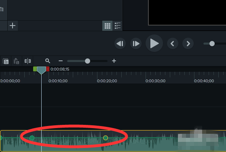Image resolution: width=226 pixels, height=152 pixels.
Task: Click the video preview canvas
Action: click(187, 12)
